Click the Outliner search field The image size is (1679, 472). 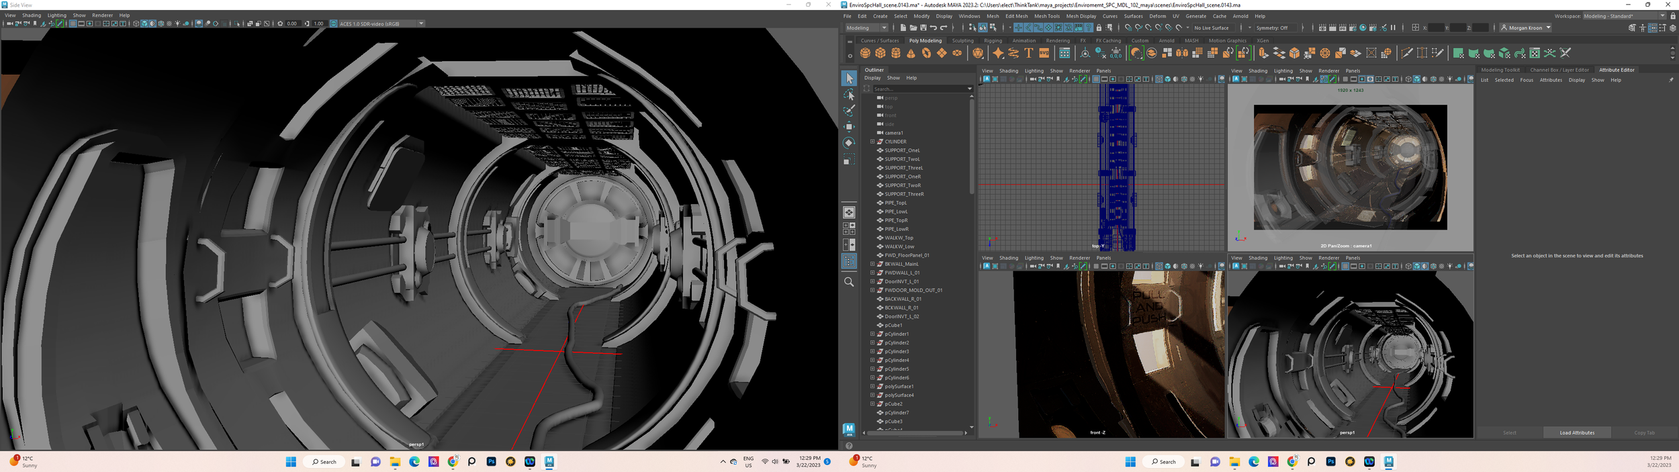[921, 89]
